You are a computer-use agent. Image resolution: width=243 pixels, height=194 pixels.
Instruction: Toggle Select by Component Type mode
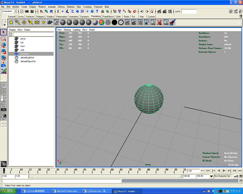pos(51,11)
